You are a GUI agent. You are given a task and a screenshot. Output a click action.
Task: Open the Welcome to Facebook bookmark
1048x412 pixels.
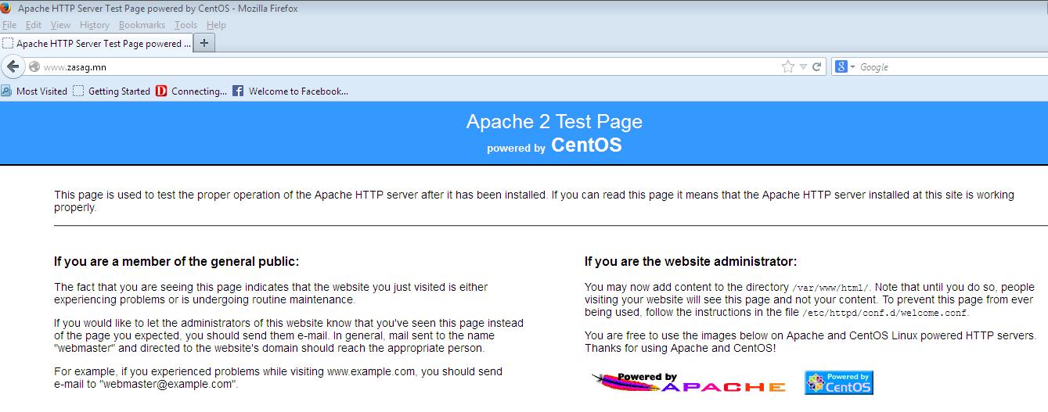290,91
